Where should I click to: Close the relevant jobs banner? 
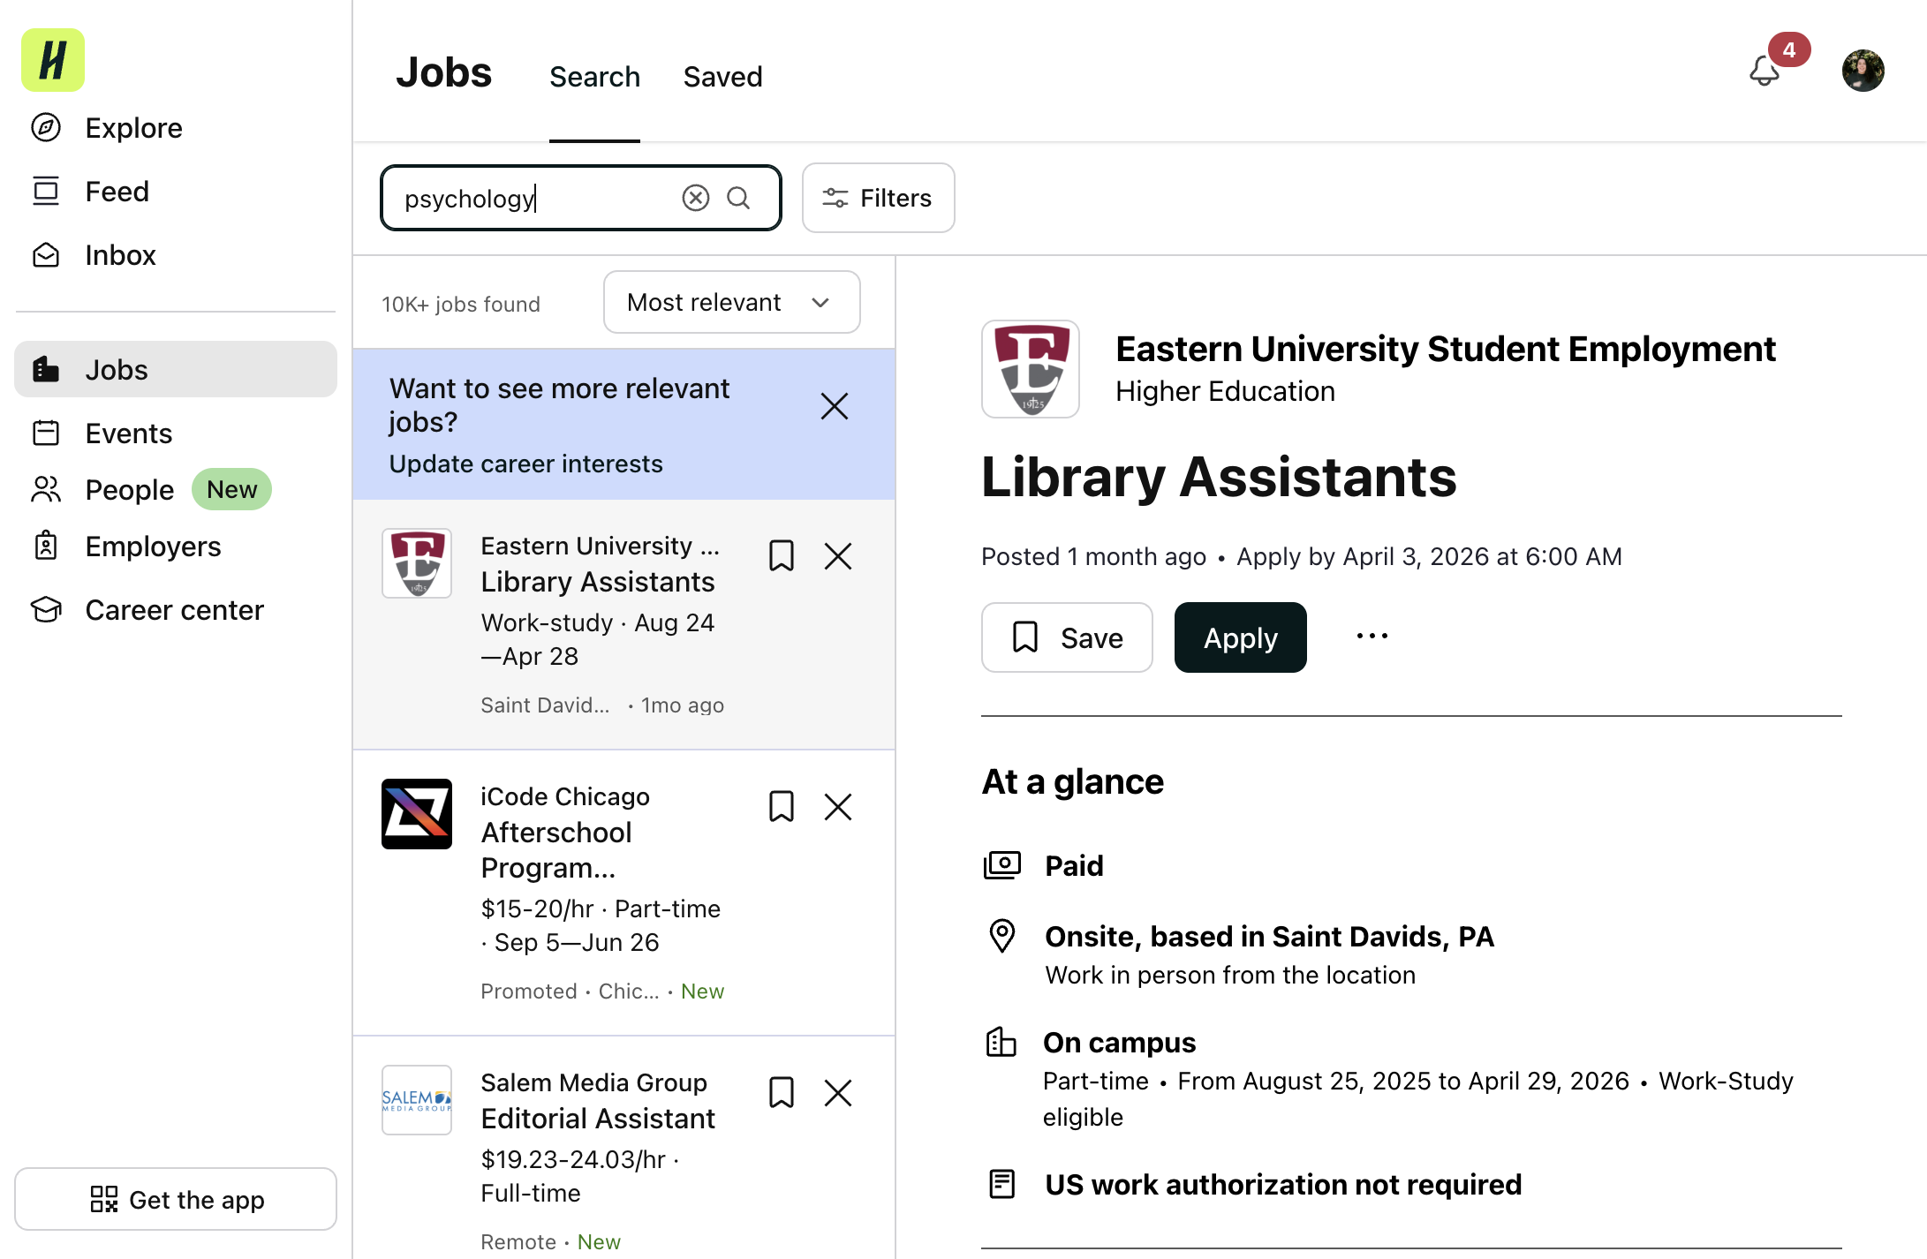coord(835,406)
